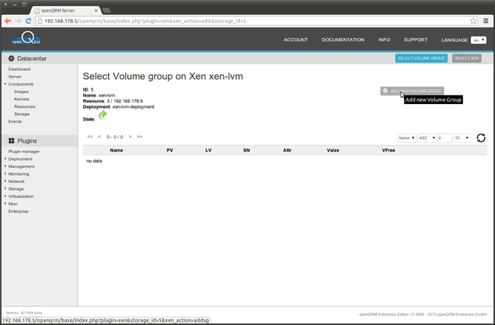This screenshot has height=325, width=495.
Task: Click the browser back arrow
Action: 8,21
